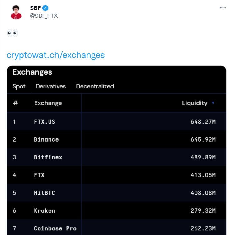Click the blue verified badge icon
This screenshot has height=235, width=235.
[x=45, y=8]
